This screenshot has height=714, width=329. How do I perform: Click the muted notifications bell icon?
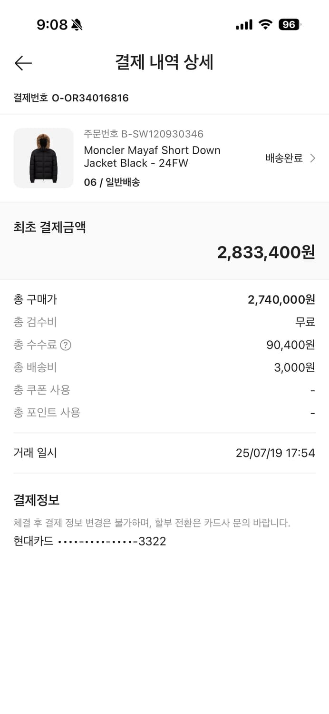pyautogui.click(x=76, y=24)
